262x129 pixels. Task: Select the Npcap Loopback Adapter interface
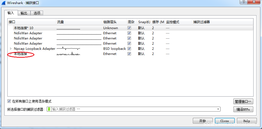click(x=35, y=48)
